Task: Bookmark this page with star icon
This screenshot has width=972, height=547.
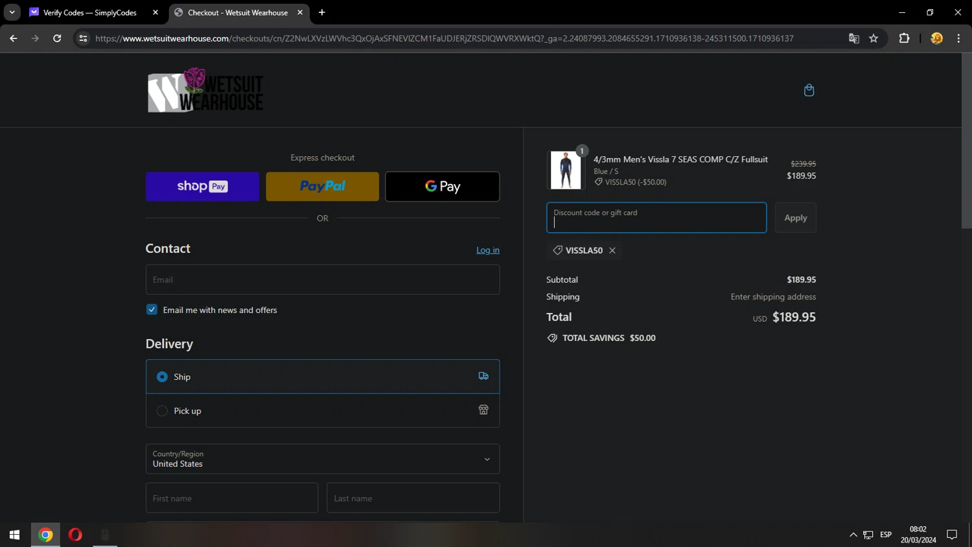Action: 874,38
